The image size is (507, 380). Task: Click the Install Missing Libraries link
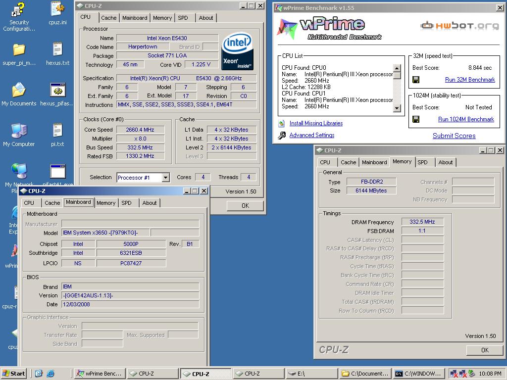(x=316, y=123)
